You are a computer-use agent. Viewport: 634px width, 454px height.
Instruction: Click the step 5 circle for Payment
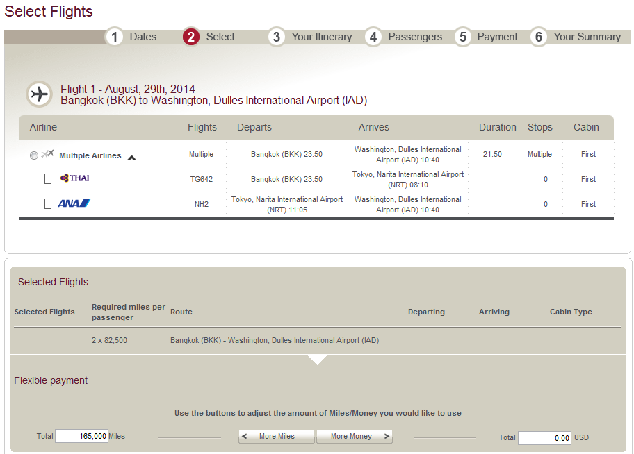click(x=463, y=37)
